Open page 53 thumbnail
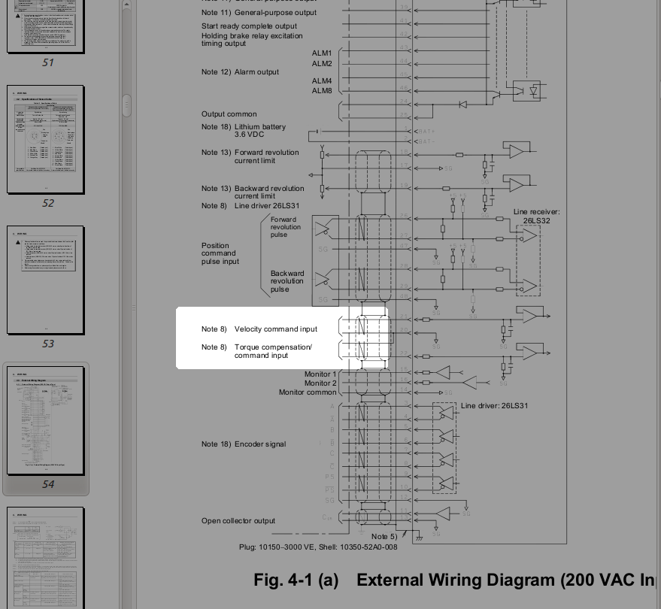Screen dimensions: 661x609 [46, 280]
